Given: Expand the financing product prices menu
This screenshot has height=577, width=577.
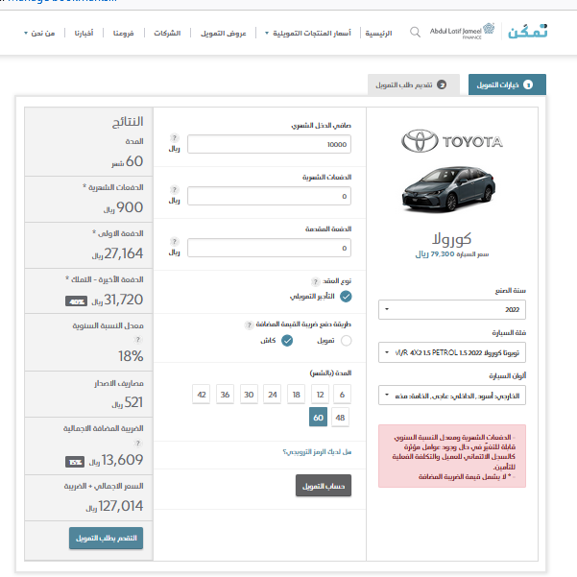Looking at the screenshot, I should pos(308,33).
